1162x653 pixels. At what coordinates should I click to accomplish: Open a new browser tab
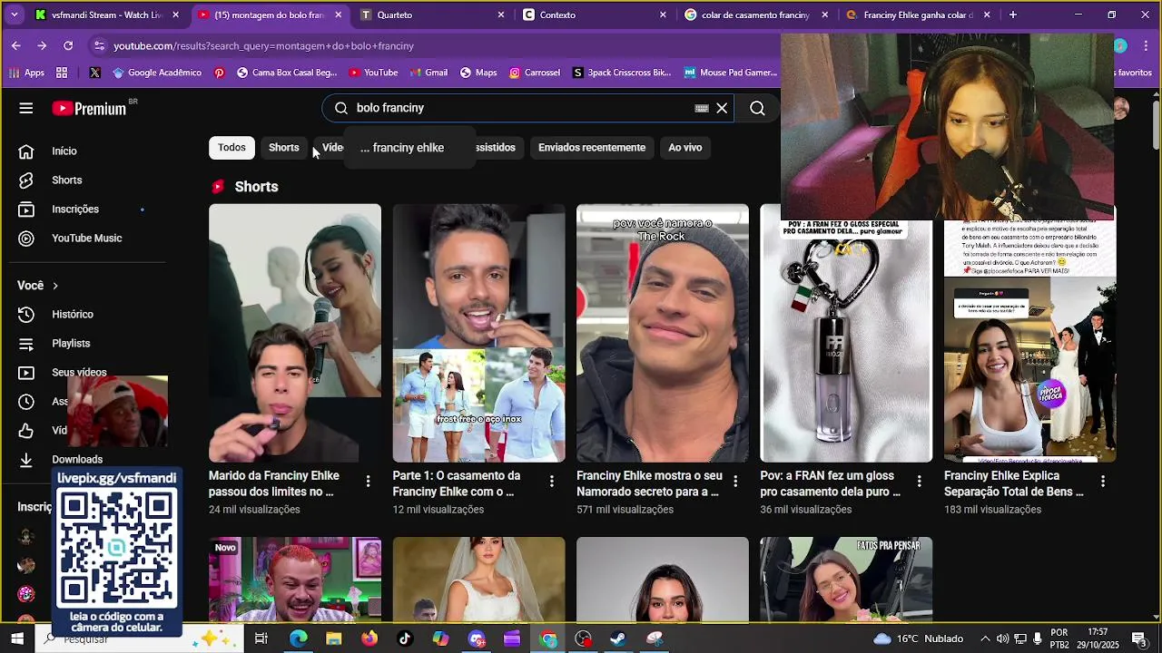(1013, 15)
